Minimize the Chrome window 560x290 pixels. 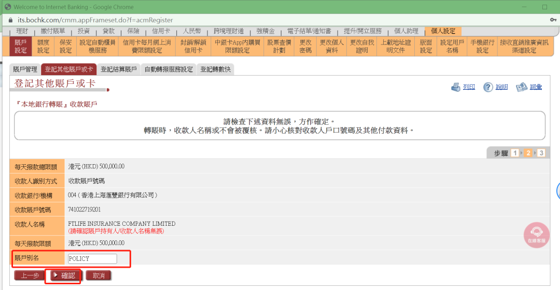(524, 7)
